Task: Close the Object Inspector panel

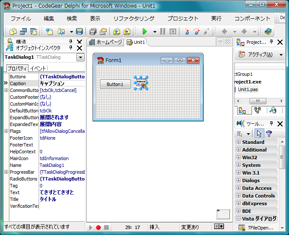Action: (x=79, y=48)
